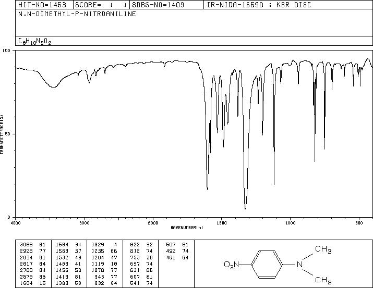373x288 pixels.
Task: Select the 2700 peak entry in table
Action: pos(32,270)
